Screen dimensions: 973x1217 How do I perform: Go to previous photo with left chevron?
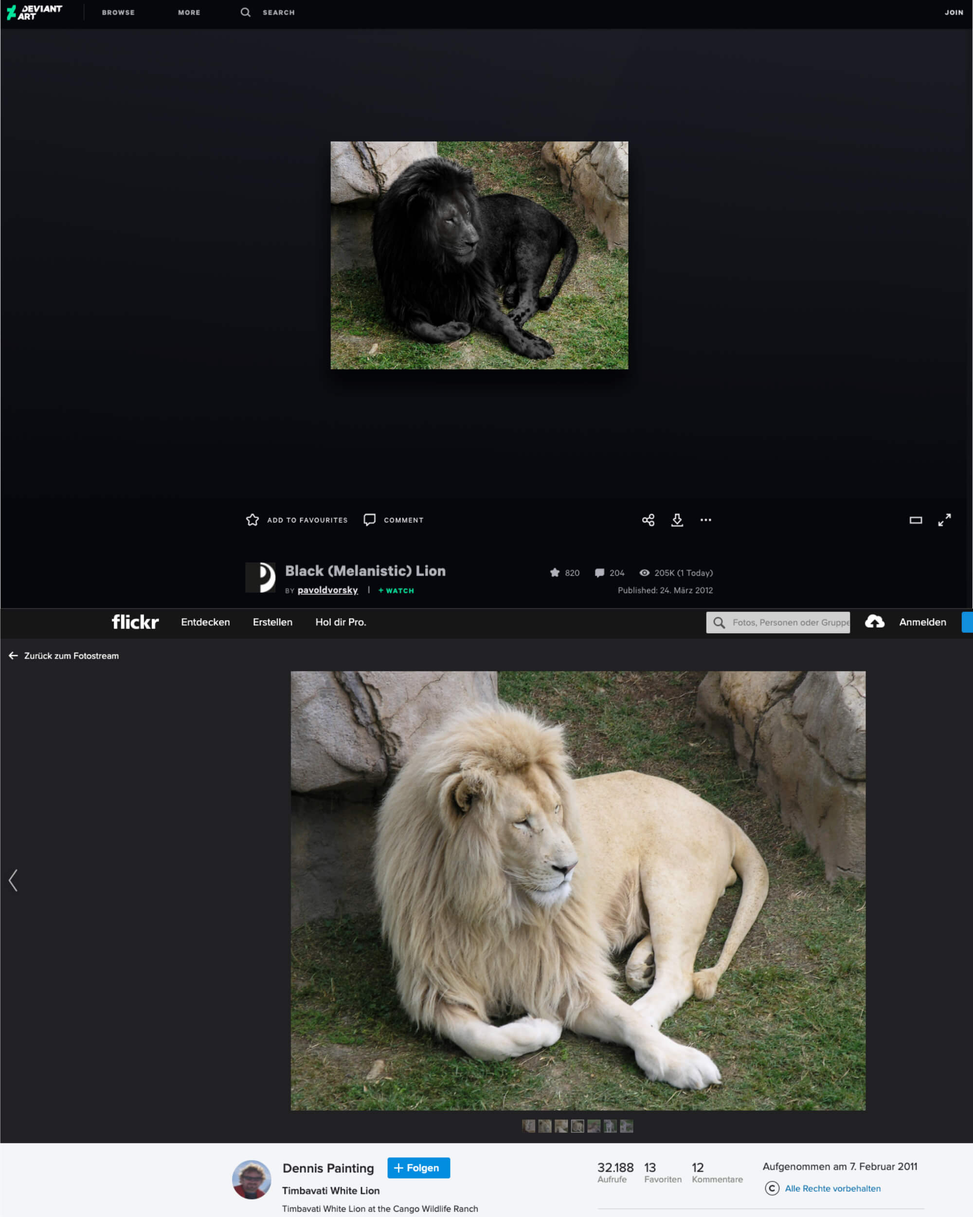click(13, 880)
